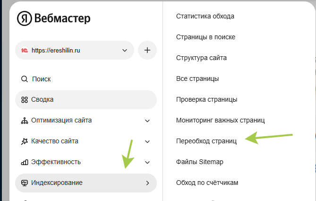The height and width of the screenshot is (201, 316).
Task: Choose Мониторинг важных страниц
Action: click(x=220, y=120)
